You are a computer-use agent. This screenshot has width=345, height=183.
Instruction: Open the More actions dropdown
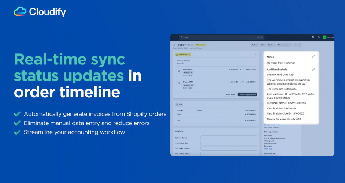click(284, 45)
